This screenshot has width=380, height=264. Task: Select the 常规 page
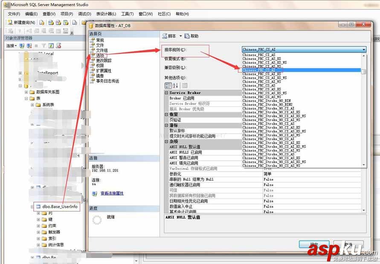point(100,40)
